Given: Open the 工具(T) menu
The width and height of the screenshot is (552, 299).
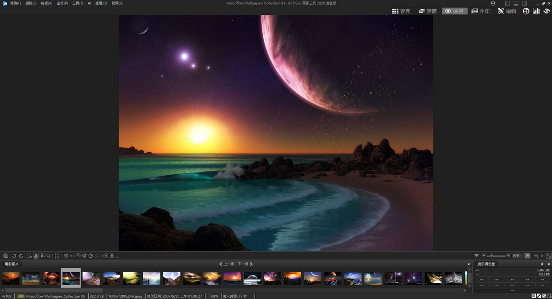Looking at the screenshot, I should tap(77, 3).
